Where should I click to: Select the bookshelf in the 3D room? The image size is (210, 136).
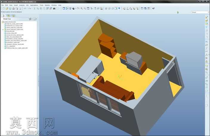coord(107,46)
